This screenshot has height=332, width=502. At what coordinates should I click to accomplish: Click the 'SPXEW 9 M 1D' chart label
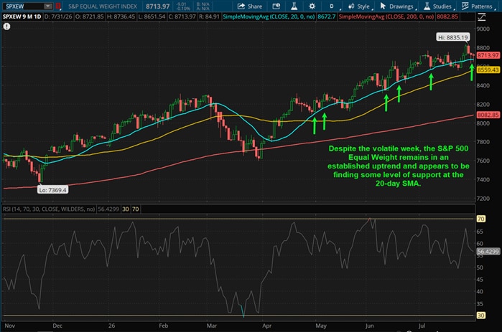click(22, 16)
